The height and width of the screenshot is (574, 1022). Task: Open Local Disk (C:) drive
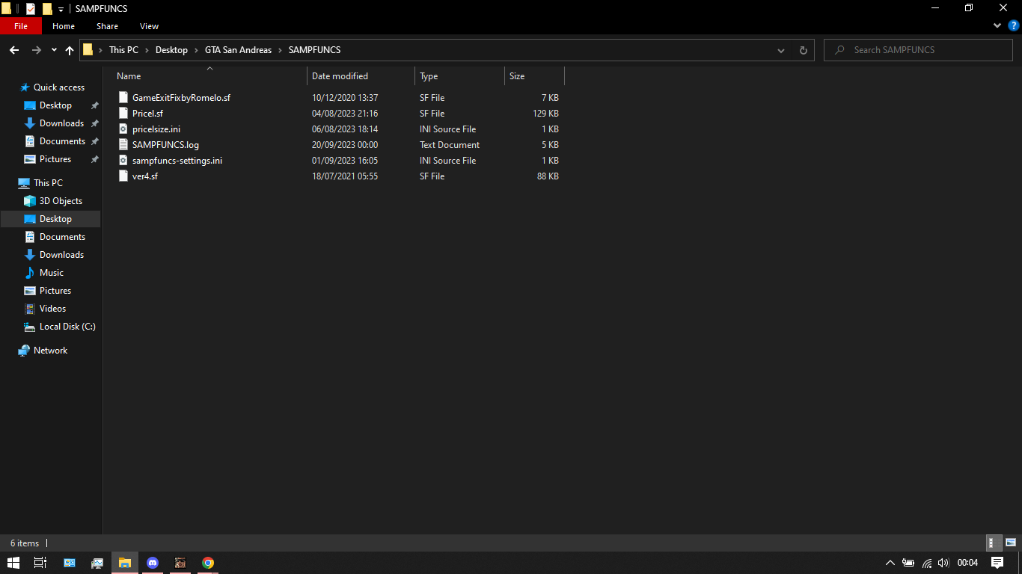tap(67, 327)
